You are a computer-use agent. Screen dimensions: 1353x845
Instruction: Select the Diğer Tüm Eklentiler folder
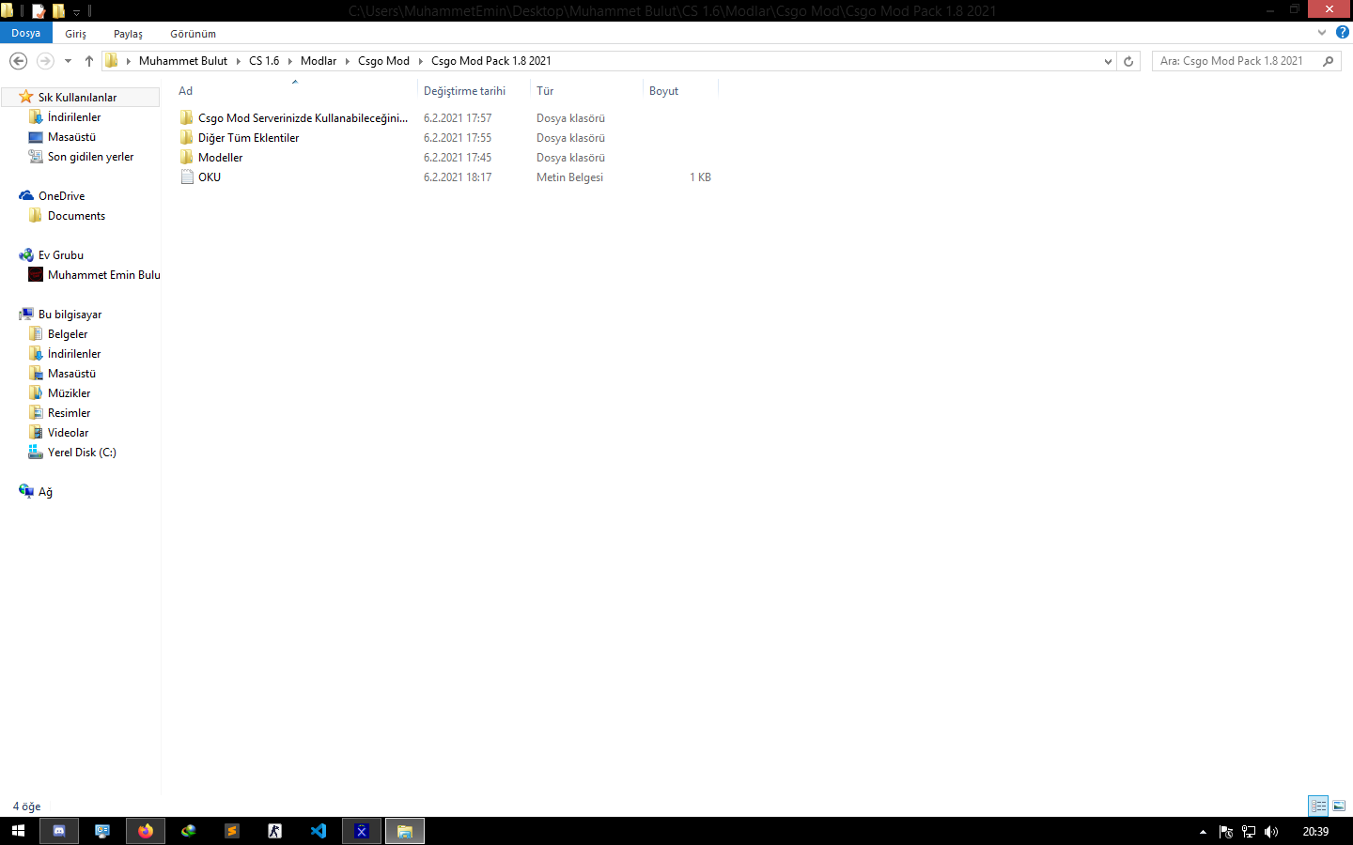(x=248, y=138)
